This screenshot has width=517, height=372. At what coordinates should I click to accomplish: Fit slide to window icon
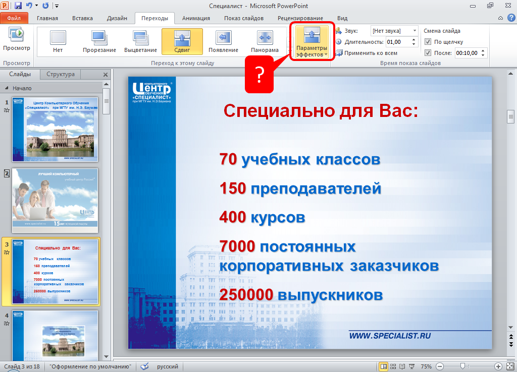[510, 366]
